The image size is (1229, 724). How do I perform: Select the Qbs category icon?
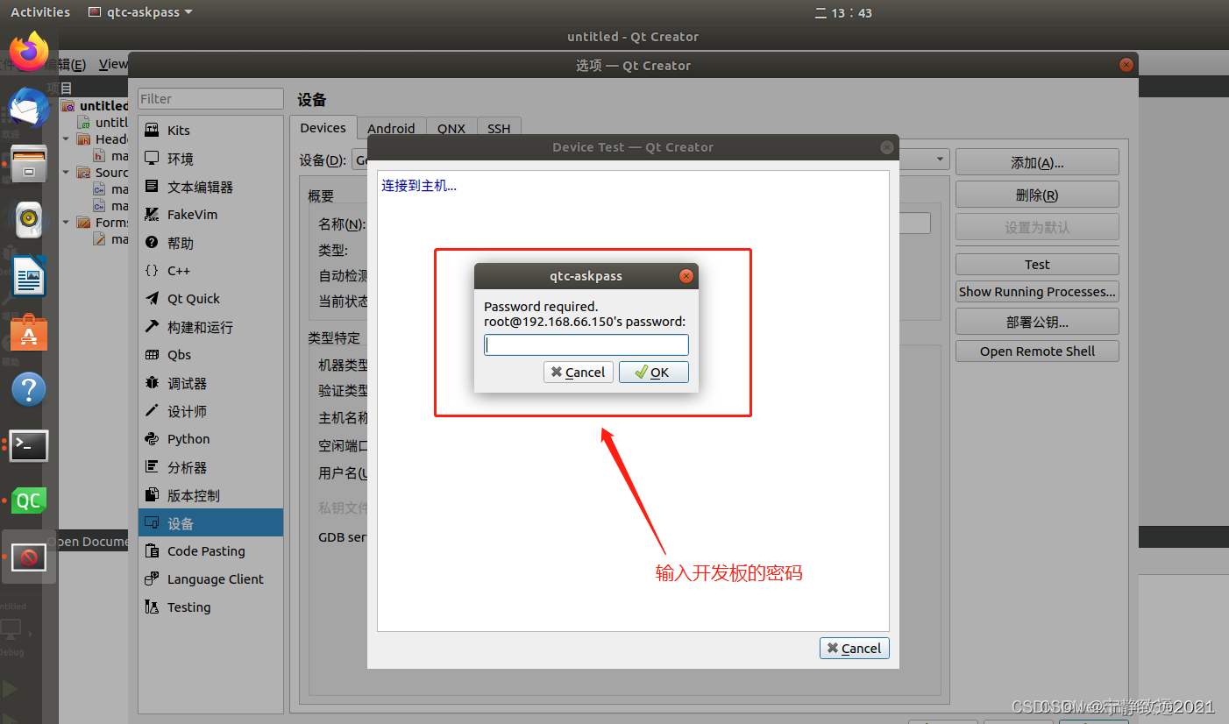pos(152,355)
